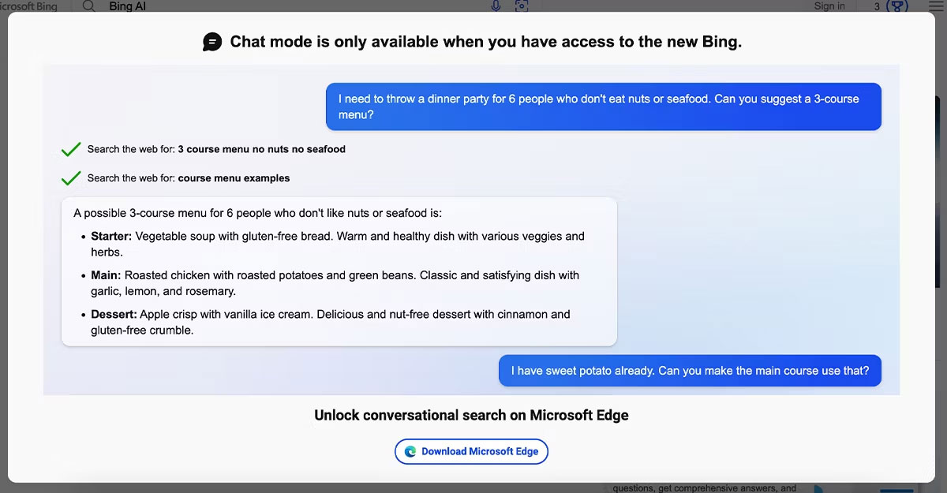Click 'Unlock conversational search on Microsoft Edge' heading
The width and height of the screenshot is (947, 493).
coord(471,416)
